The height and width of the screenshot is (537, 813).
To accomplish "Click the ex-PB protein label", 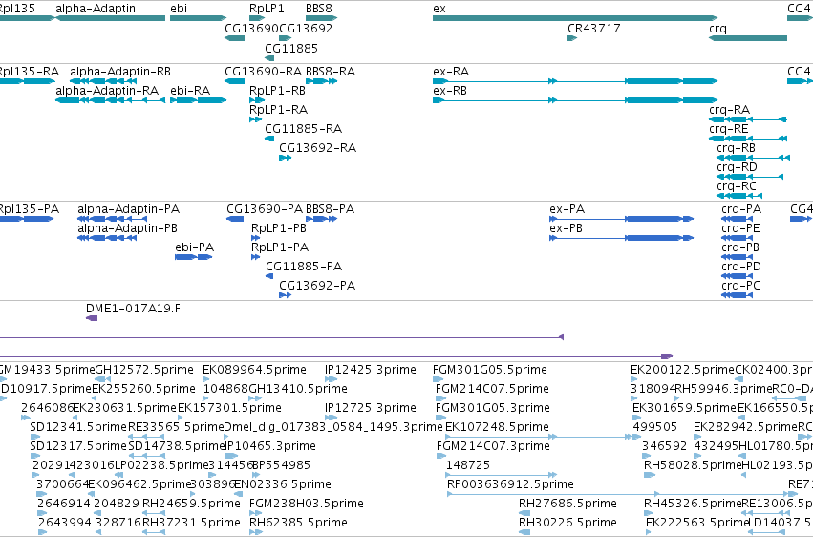I will click(567, 228).
